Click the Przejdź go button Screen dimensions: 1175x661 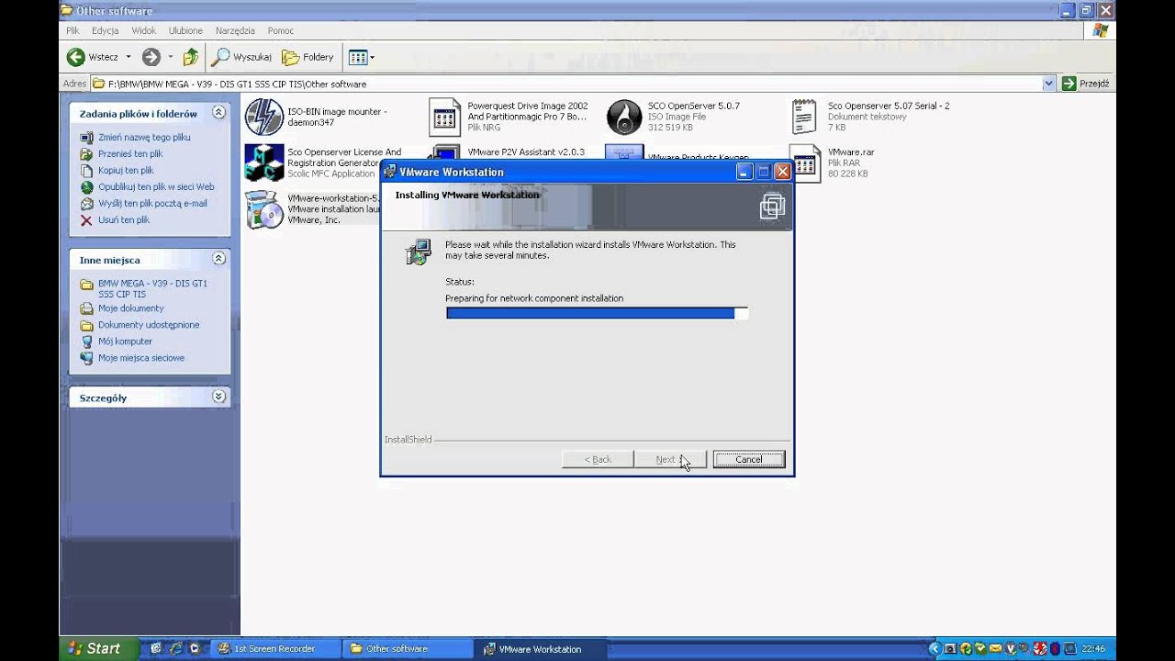pyautogui.click(x=1085, y=84)
